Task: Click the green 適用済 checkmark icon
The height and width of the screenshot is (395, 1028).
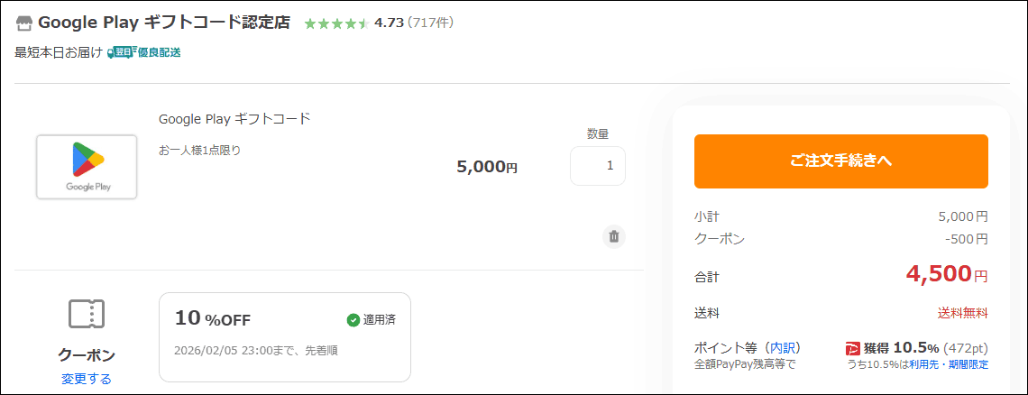Action: (x=353, y=319)
